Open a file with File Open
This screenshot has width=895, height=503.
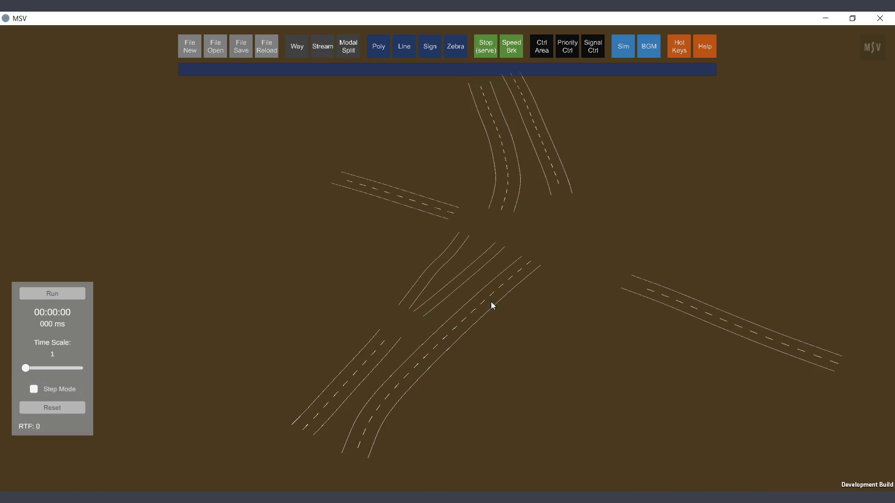pos(215,46)
